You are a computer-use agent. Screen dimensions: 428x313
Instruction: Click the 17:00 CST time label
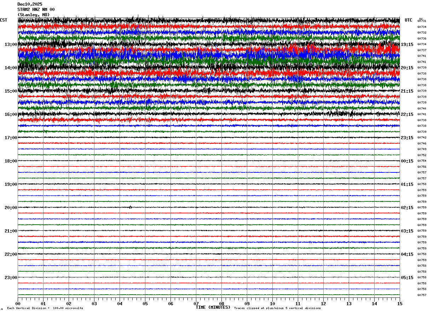click(11, 138)
